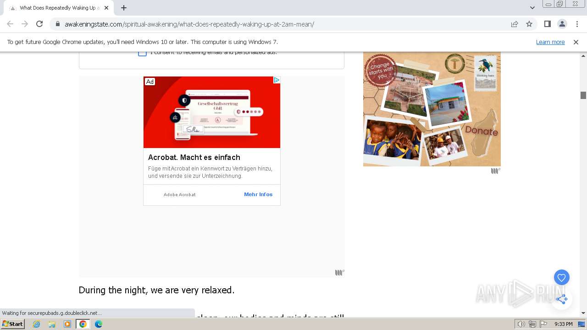Go back to the previous page

10,24
